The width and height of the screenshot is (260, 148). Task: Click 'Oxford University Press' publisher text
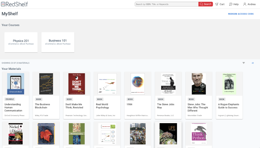14,115
